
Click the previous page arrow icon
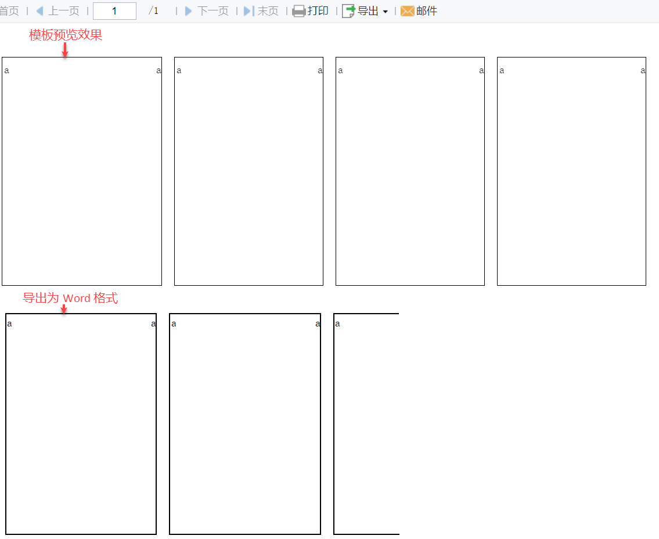(x=40, y=11)
